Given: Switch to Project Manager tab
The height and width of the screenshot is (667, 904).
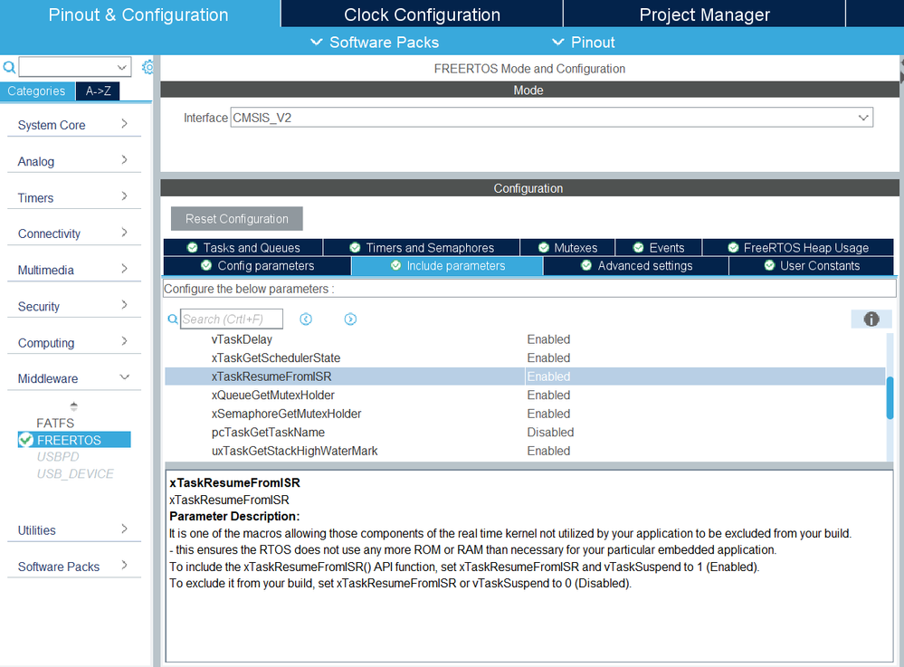Looking at the screenshot, I should [x=705, y=14].
